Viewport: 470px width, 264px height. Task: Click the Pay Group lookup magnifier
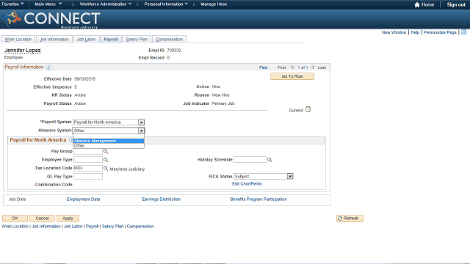pos(106,152)
